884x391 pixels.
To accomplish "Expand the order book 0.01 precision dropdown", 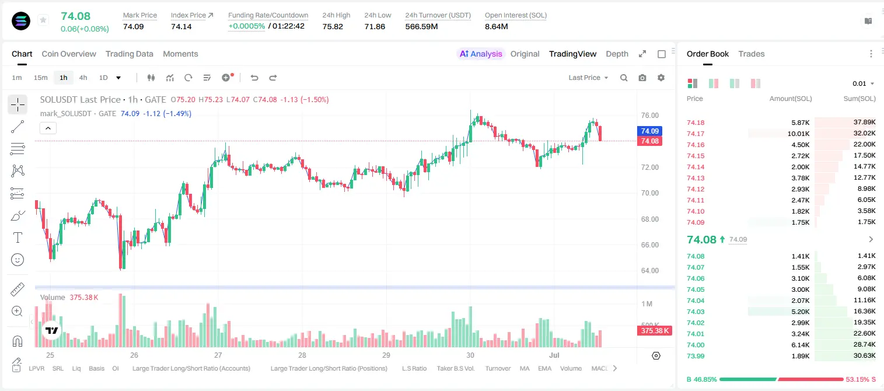I will coord(864,83).
